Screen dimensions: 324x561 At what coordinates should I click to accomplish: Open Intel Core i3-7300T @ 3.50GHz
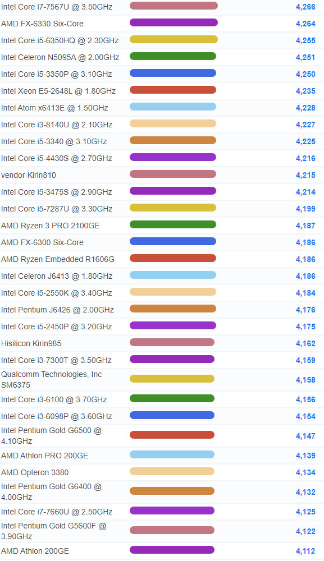click(x=56, y=360)
